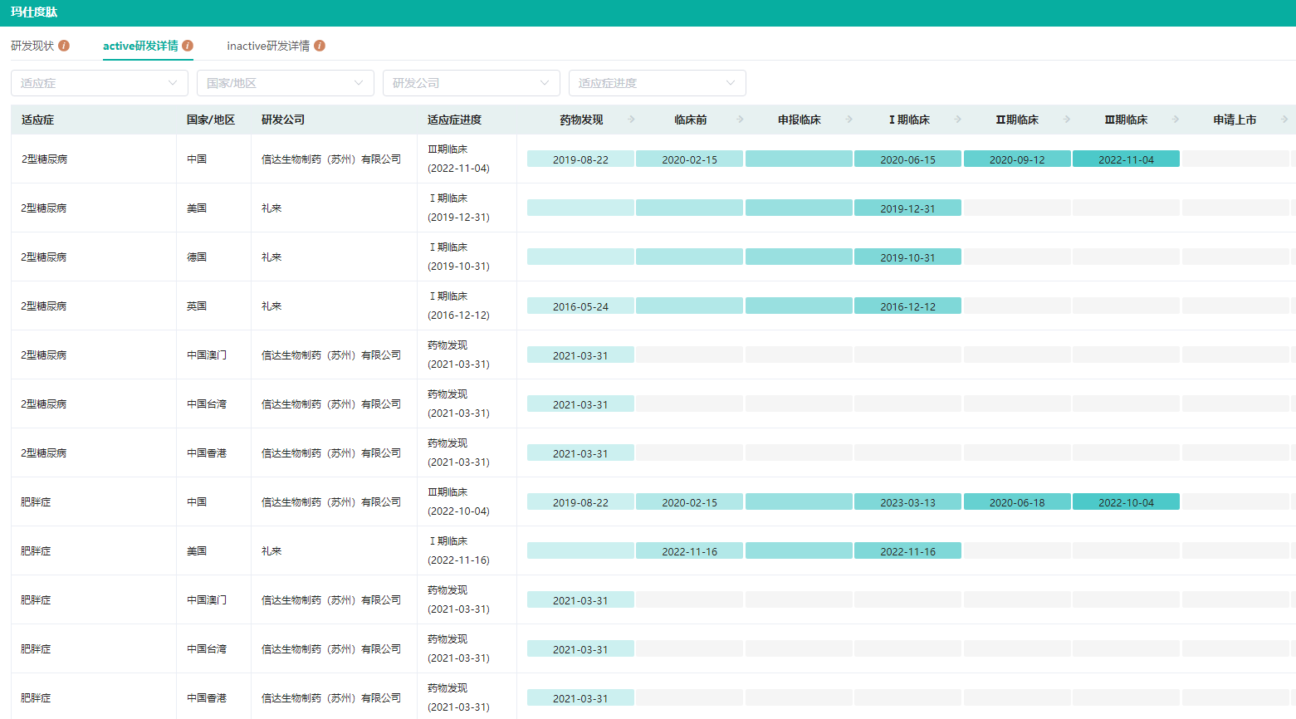Click the 2016-05-24 药物发现 bar for 英国

coord(580,306)
